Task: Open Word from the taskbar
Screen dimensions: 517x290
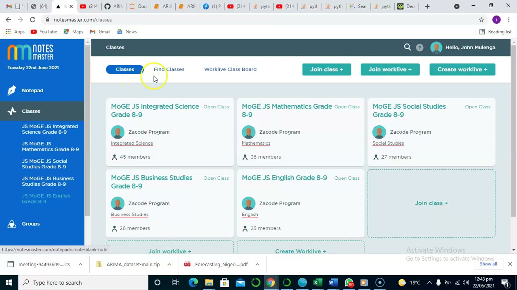Action: tap(333, 282)
